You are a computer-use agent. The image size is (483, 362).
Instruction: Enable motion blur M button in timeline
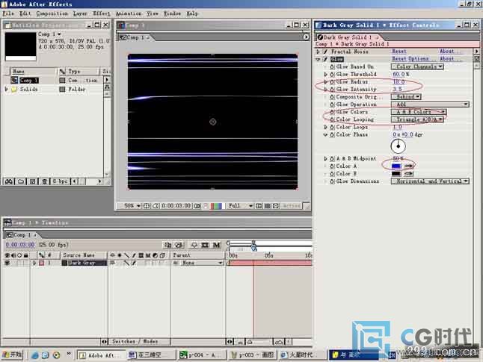click(x=217, y=245)
